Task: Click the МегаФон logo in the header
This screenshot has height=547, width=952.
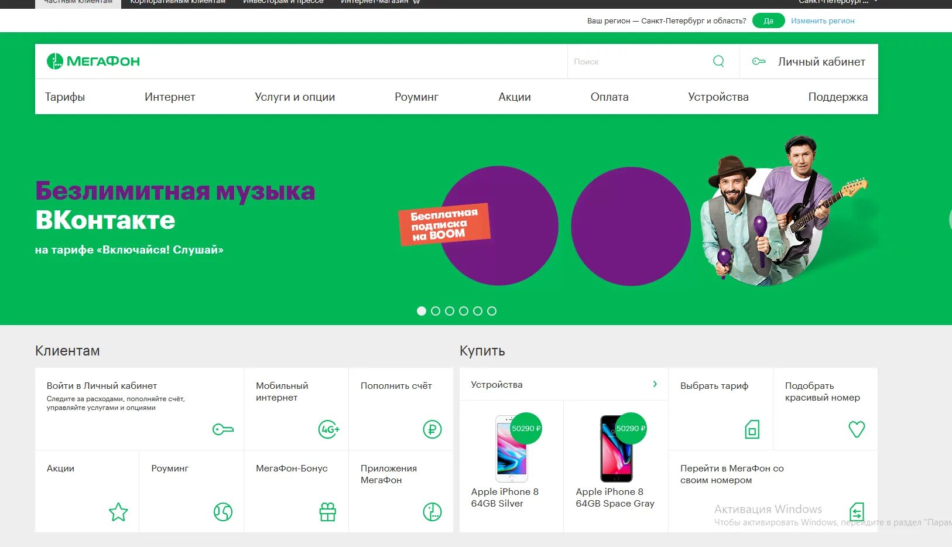Action: 93,61
